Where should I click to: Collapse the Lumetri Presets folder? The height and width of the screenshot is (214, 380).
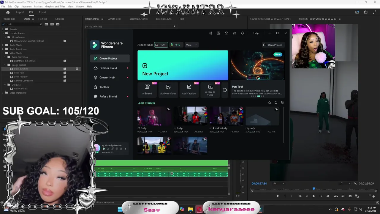3,33
